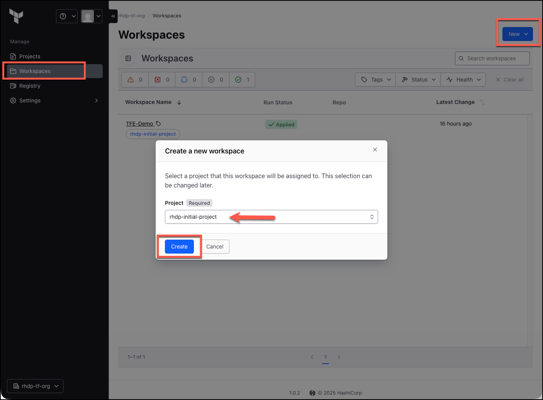Open the Project select box rhdp-initial-project
Image resolution: width=543 pixels, height=400 pixels.
pyautogui.click(x=271, y=217)
